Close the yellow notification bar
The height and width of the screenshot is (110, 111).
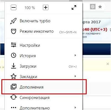[x=108, y=64]
